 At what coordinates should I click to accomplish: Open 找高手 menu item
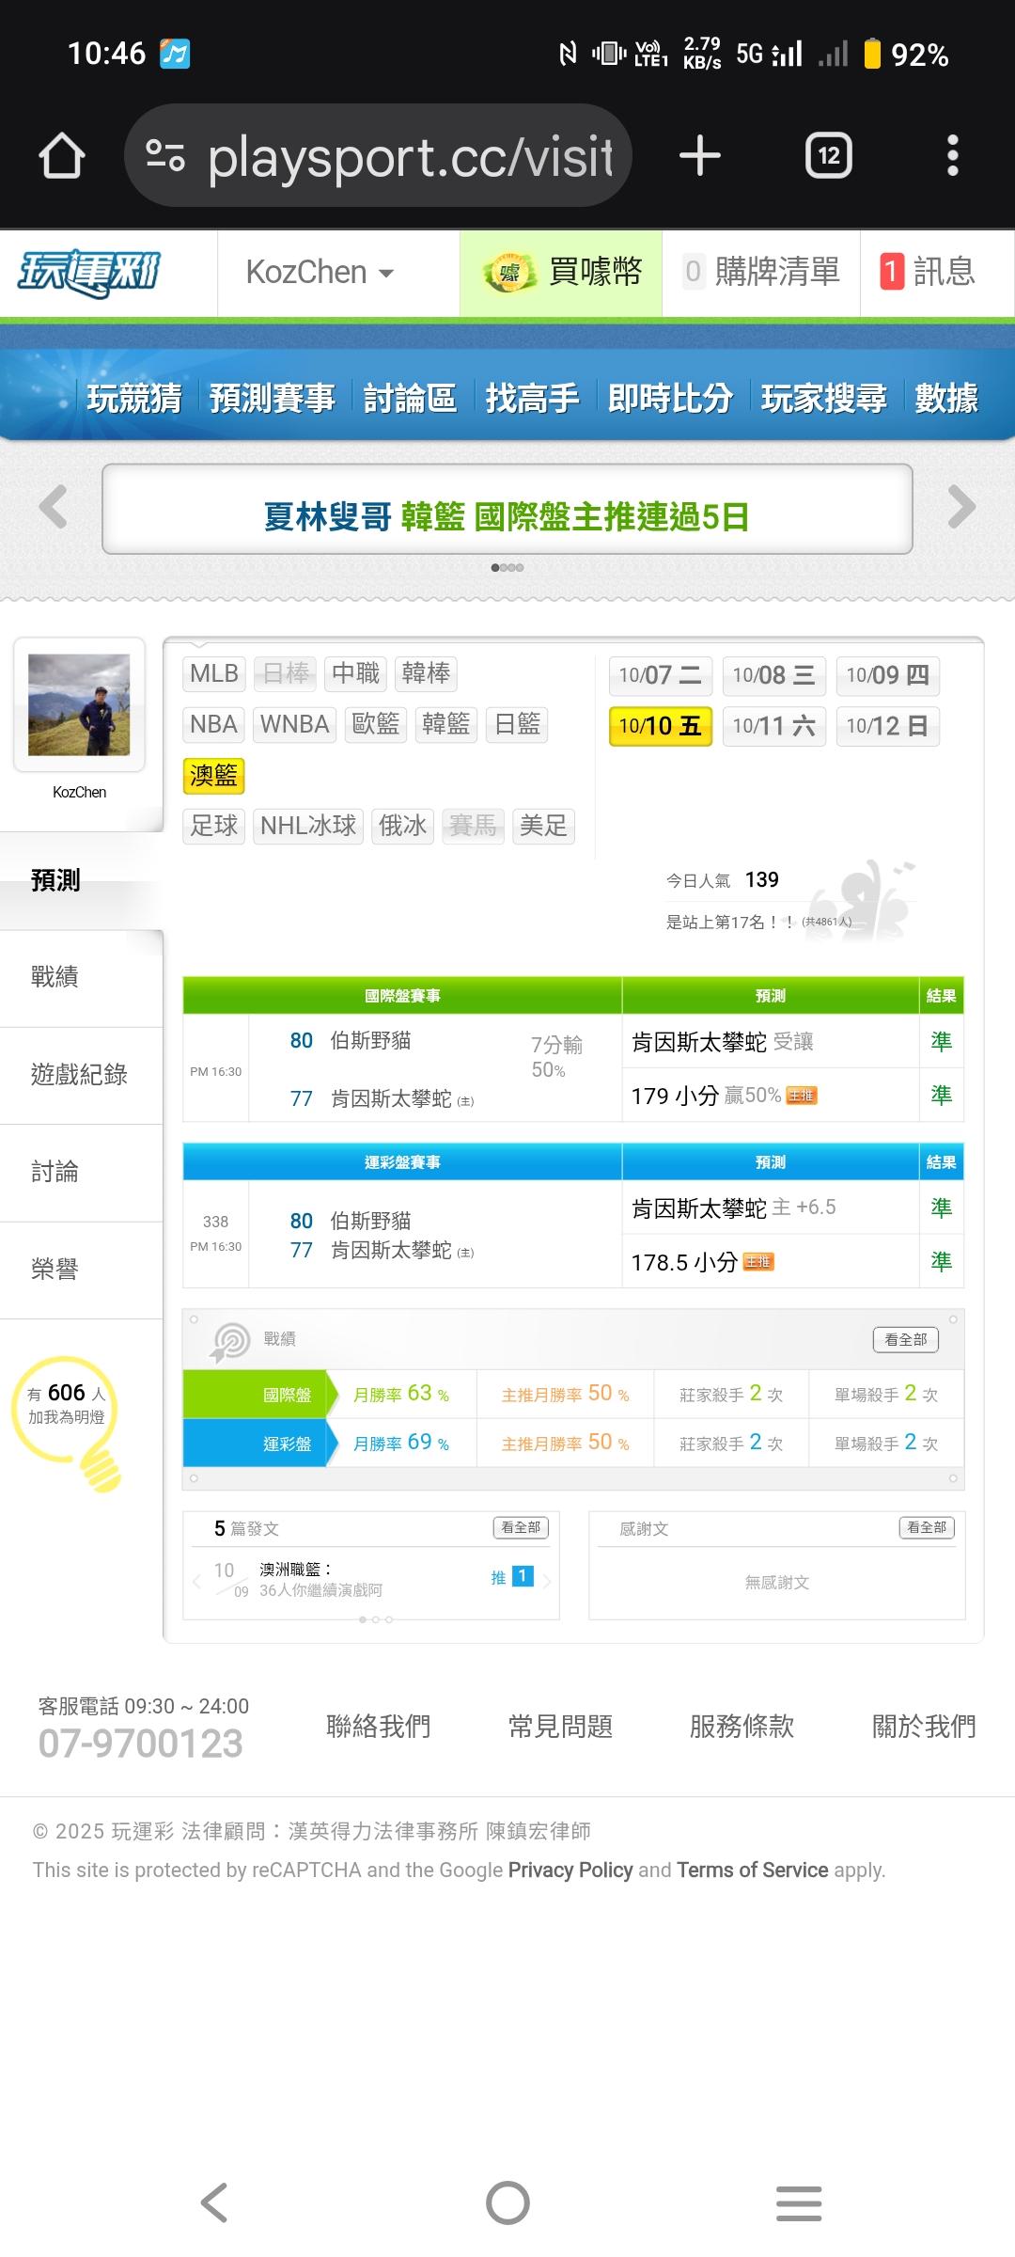point(532,398)
